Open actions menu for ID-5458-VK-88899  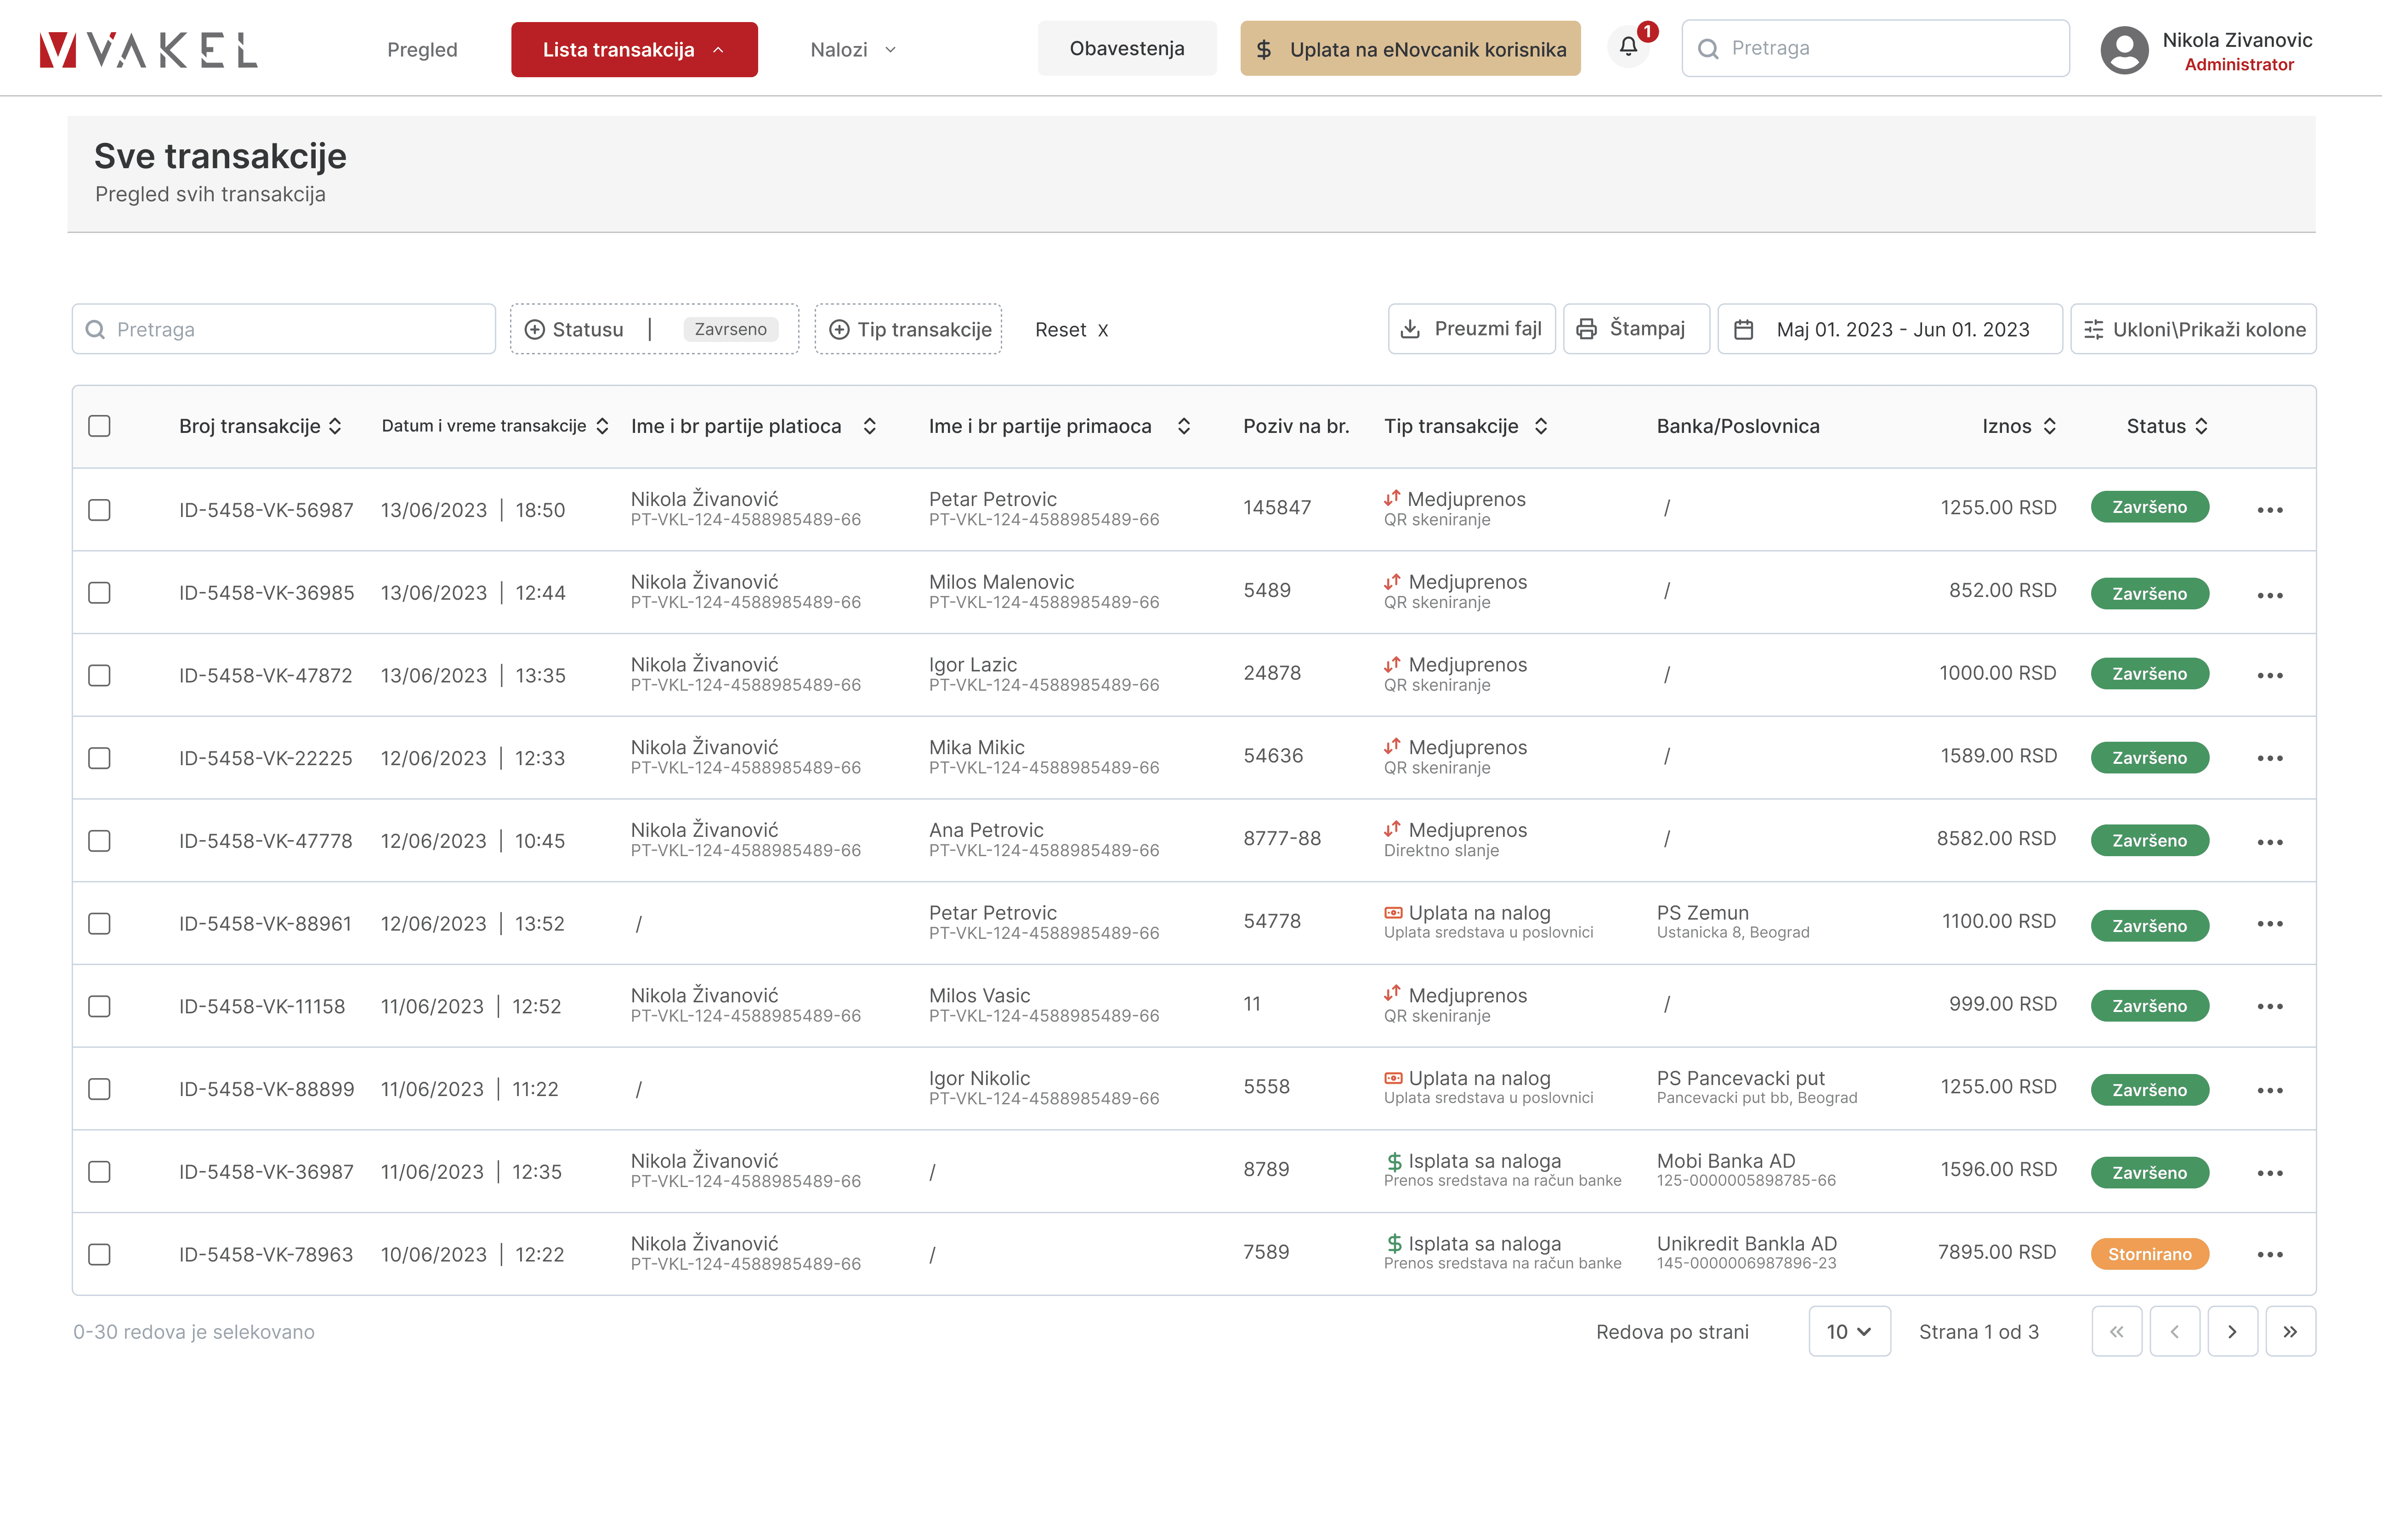coord(2269,1090)
